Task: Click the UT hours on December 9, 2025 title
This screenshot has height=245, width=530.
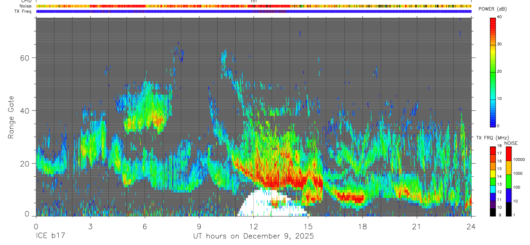Action: pyautogui.click(x=253, y=236)
